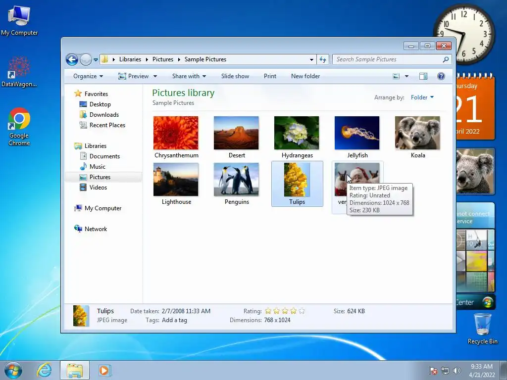This screenshot has width=507, height=380.
Task: Expand the view options dropdown arrow
Action: pyautogui.click(x=407, y=76)
